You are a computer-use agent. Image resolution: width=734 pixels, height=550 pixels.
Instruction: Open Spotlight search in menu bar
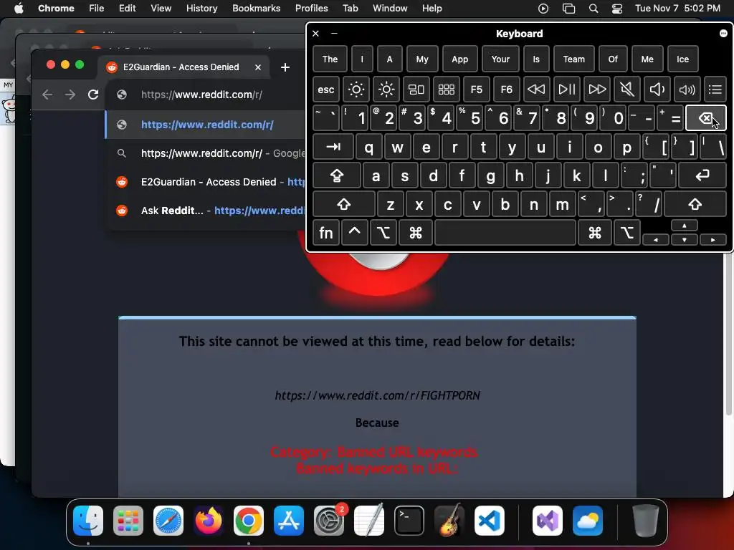pyautogui.click(x=593, y=8)
